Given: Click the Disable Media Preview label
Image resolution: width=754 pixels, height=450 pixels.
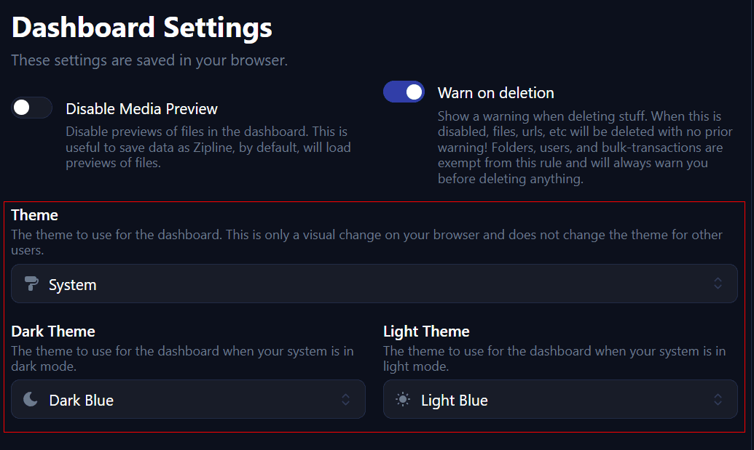Looking at the screenshot, I should click(x=141, y=109).
